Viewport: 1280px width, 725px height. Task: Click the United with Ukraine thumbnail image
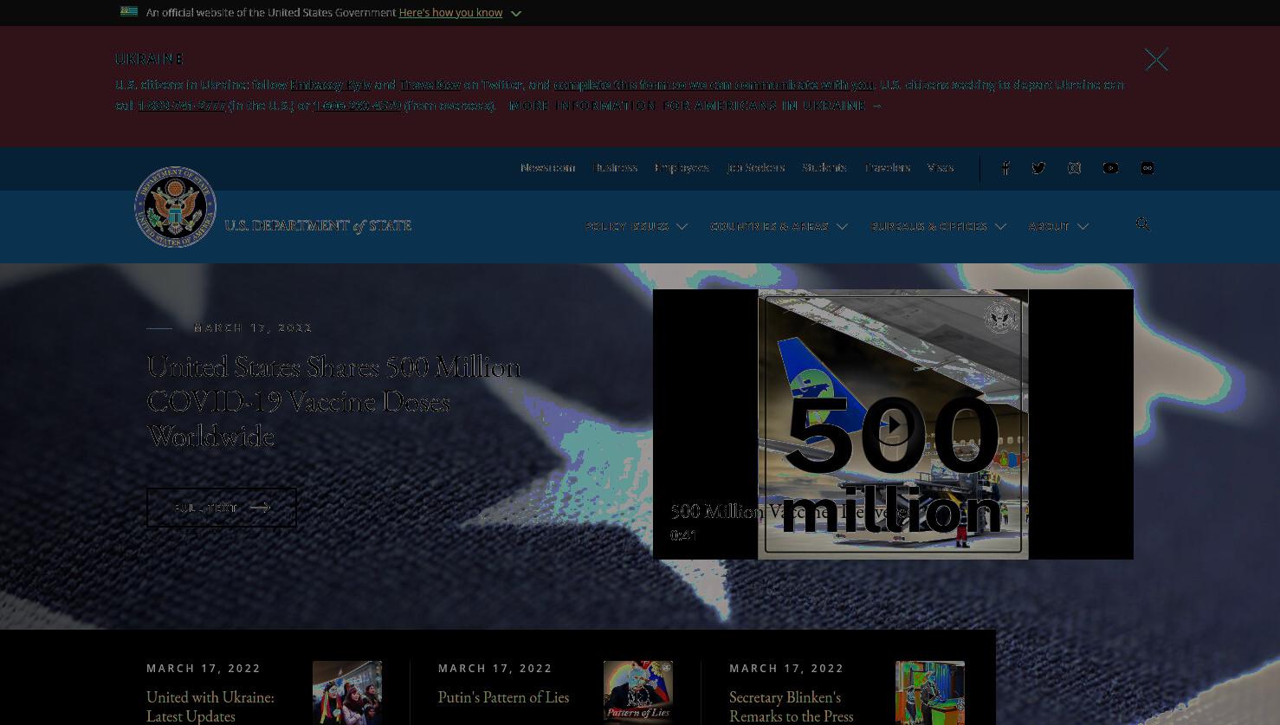[x=347, y=692]
